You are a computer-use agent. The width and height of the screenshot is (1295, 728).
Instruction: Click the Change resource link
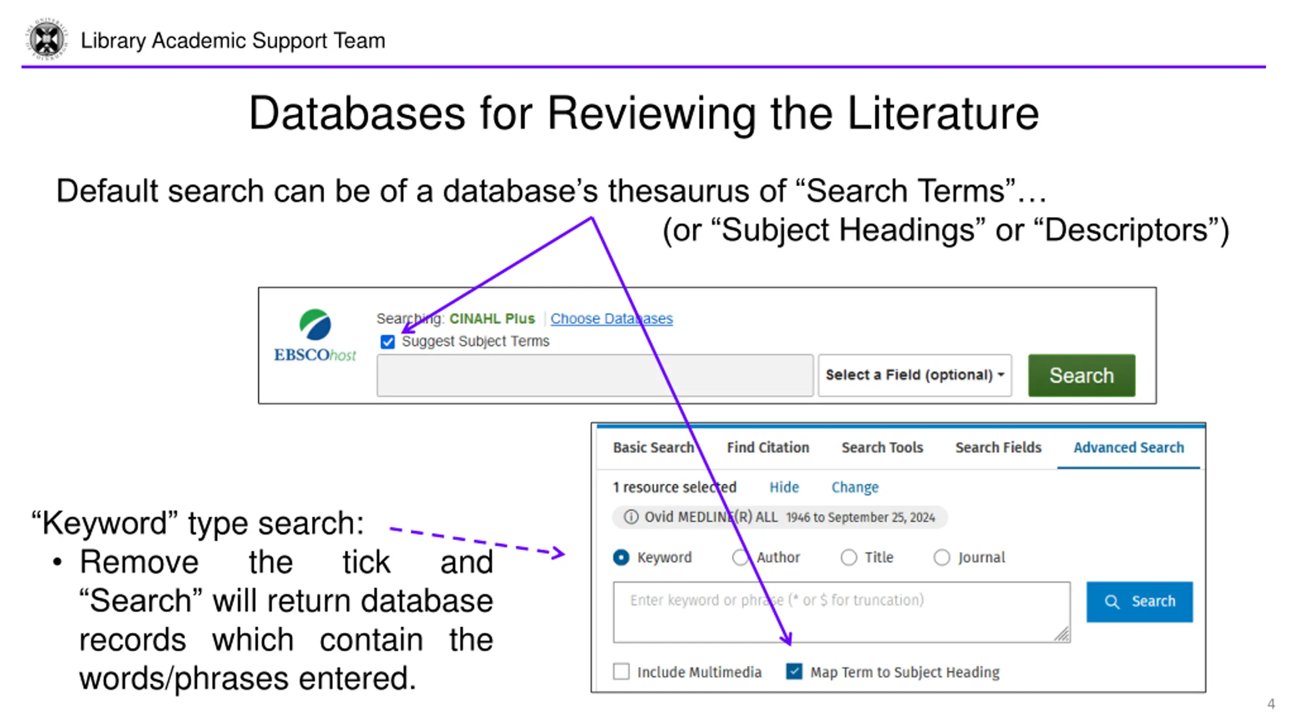(855, 487)
